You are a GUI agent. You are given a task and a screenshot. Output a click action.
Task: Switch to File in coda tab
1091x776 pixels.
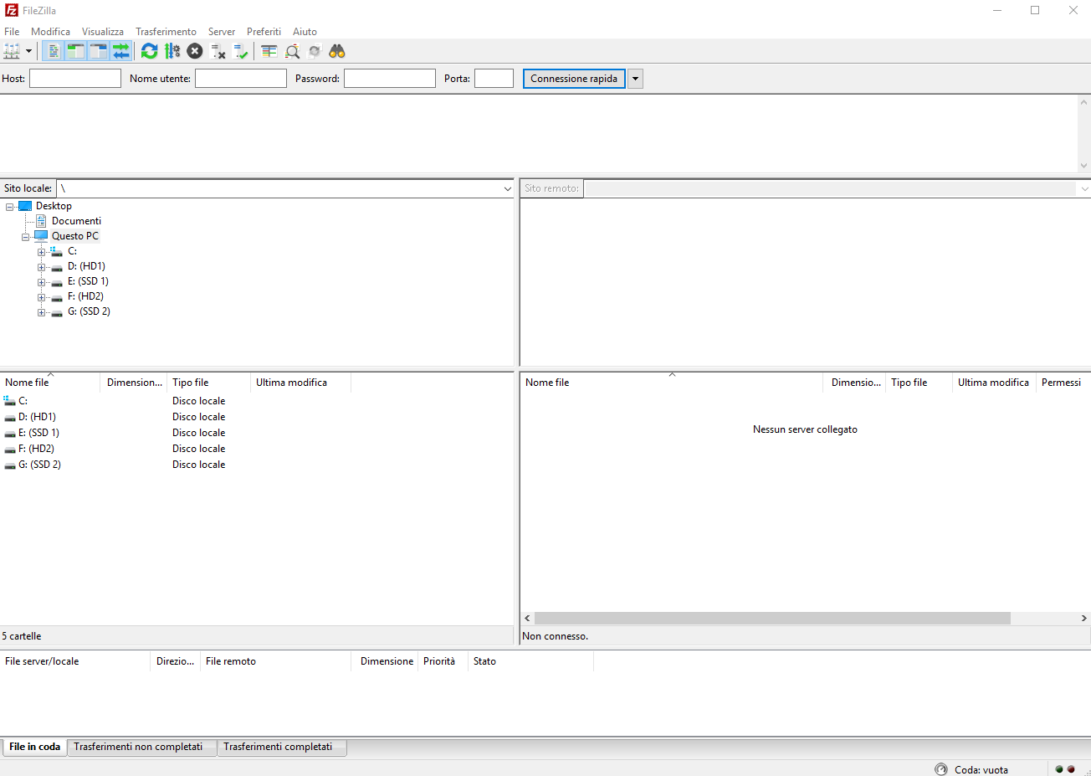pos(34,747)
